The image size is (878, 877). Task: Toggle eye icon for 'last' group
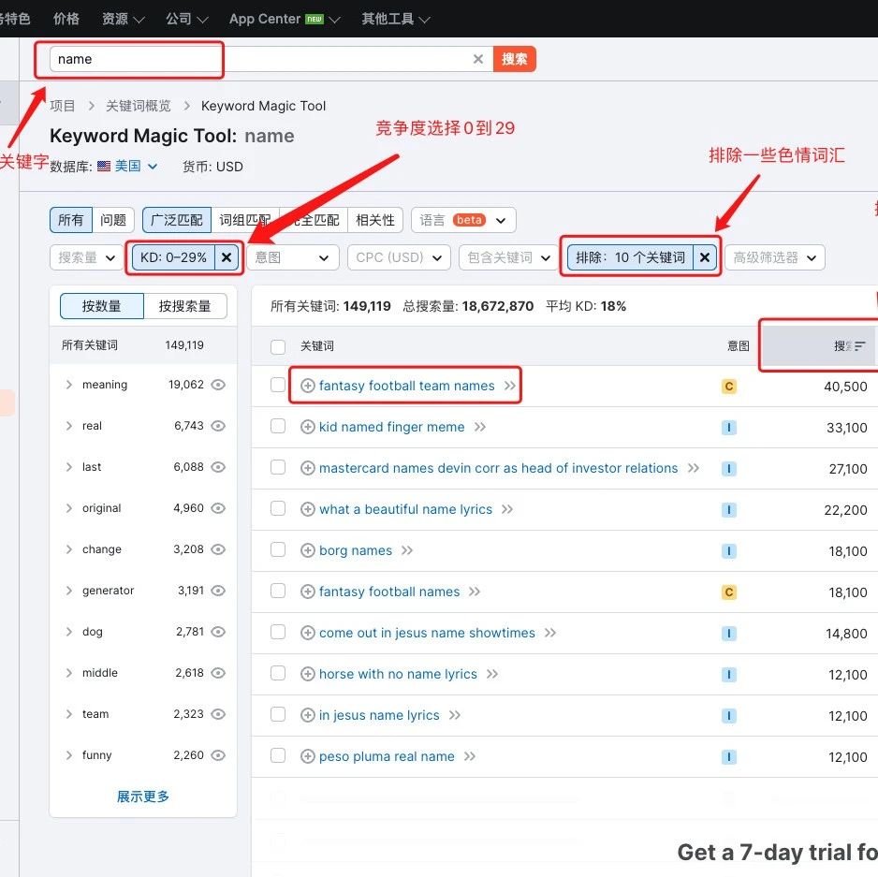[218, 467]
